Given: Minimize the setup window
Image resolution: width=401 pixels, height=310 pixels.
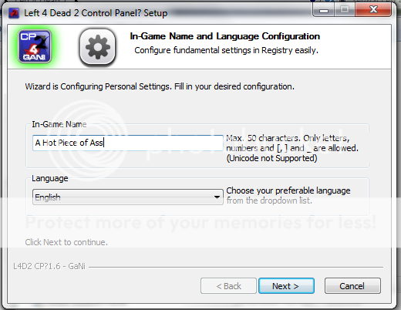Looking at the screenshot, I should [x=324, y=10].
